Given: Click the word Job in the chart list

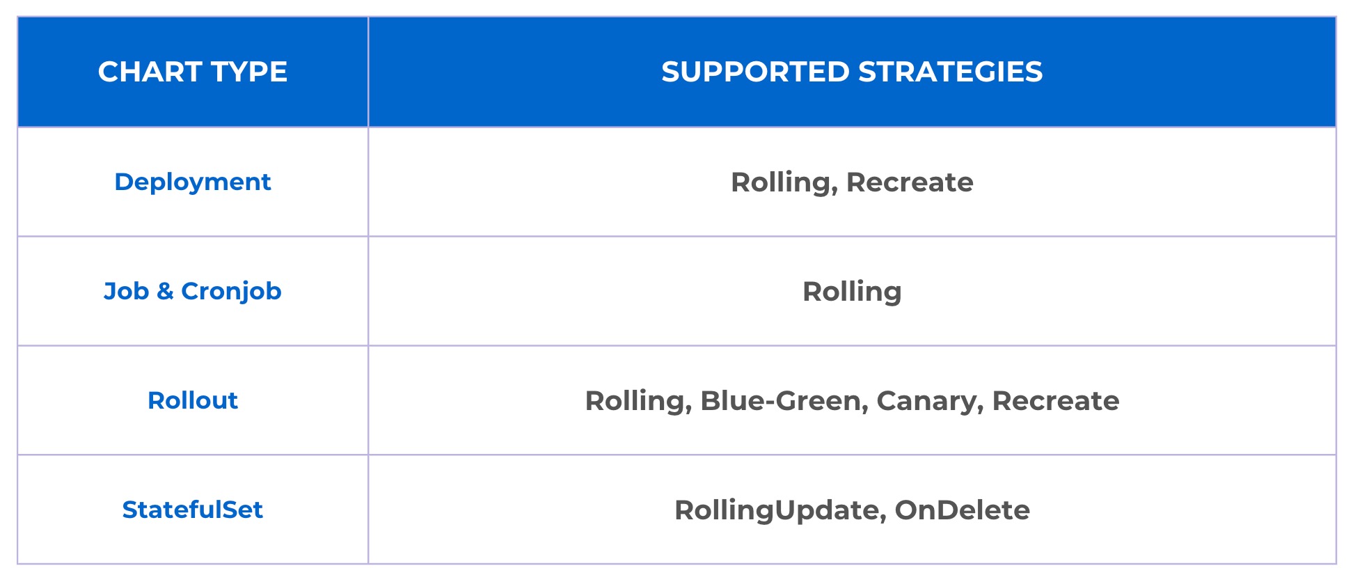Looking at the screenshot, I should click(x=126, y=291).
